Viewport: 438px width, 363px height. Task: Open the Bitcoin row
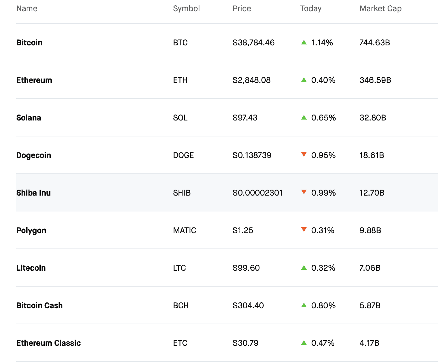227,43
